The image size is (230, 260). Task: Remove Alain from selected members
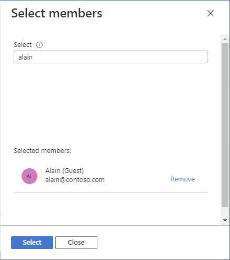coord(183,179)
